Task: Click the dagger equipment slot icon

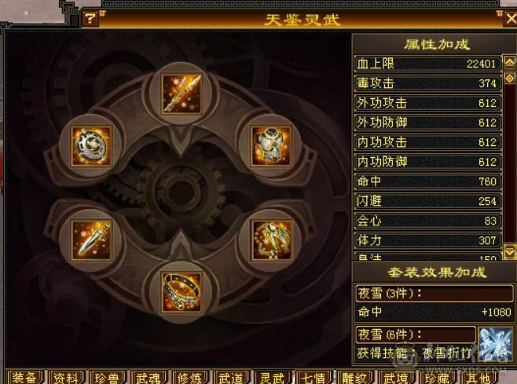Action: click(92, 240)
